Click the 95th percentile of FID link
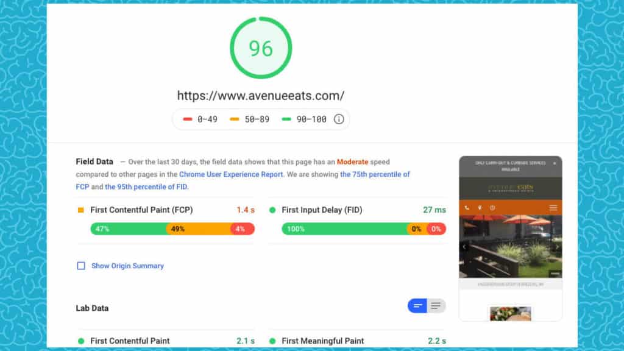Screen dimensions: 624x351 [146, 187]
